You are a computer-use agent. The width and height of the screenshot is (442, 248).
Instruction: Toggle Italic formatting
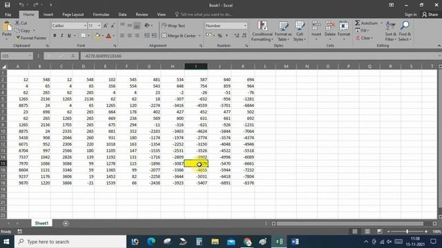click(61, 36)
